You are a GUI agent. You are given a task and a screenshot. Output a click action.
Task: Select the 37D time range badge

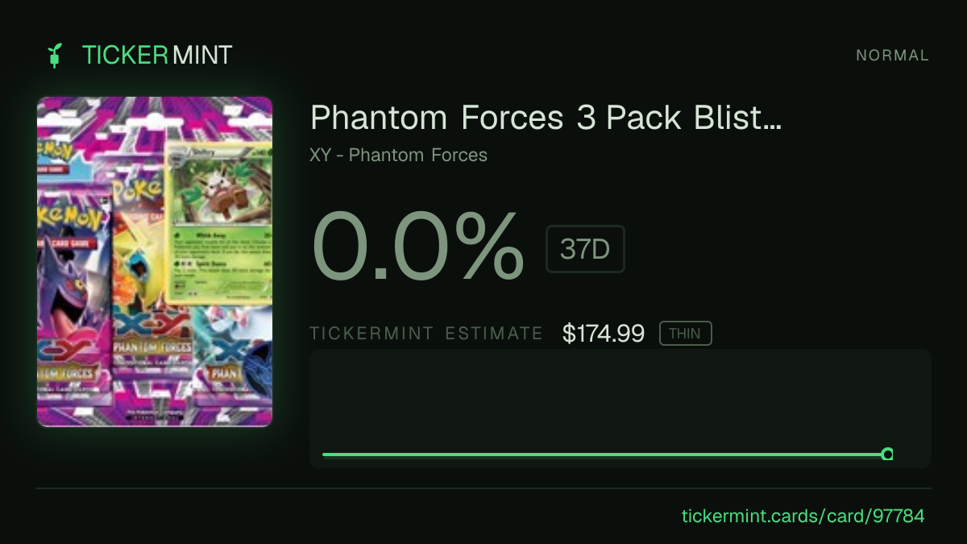coord(585,249)
